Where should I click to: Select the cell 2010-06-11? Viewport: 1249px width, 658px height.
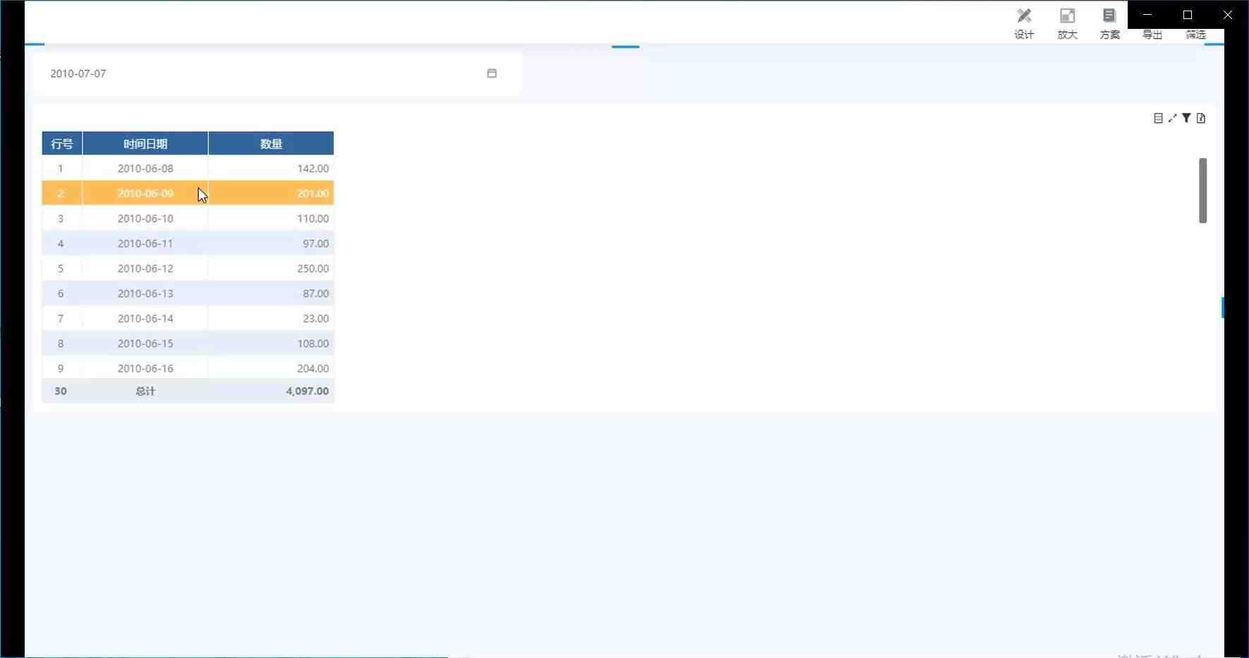click(x=145, y=243)
